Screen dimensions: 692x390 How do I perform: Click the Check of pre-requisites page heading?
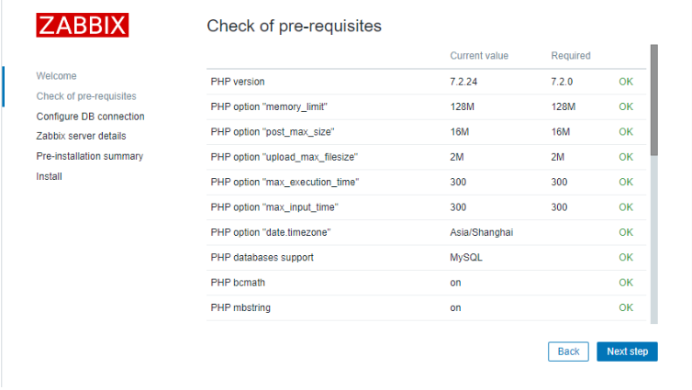tap(294, 26)
